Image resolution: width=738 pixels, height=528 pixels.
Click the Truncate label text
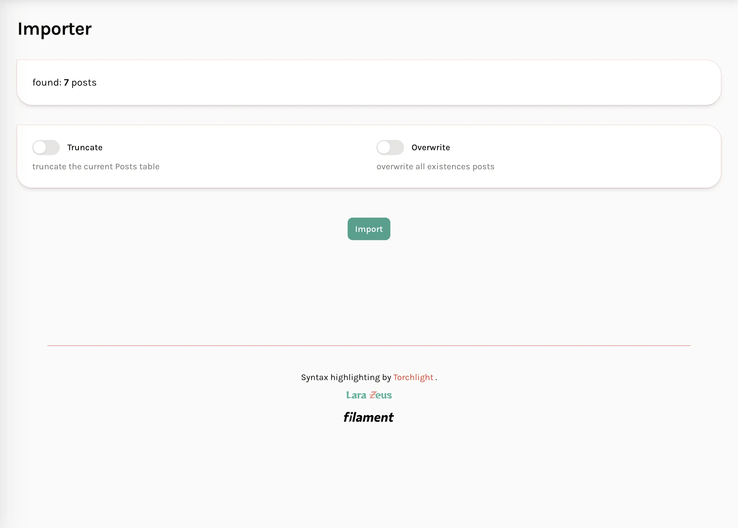(85, 148)
